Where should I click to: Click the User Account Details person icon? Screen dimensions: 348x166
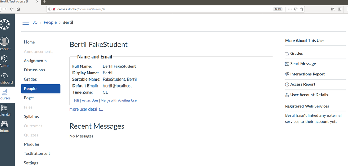click(287, 95)
